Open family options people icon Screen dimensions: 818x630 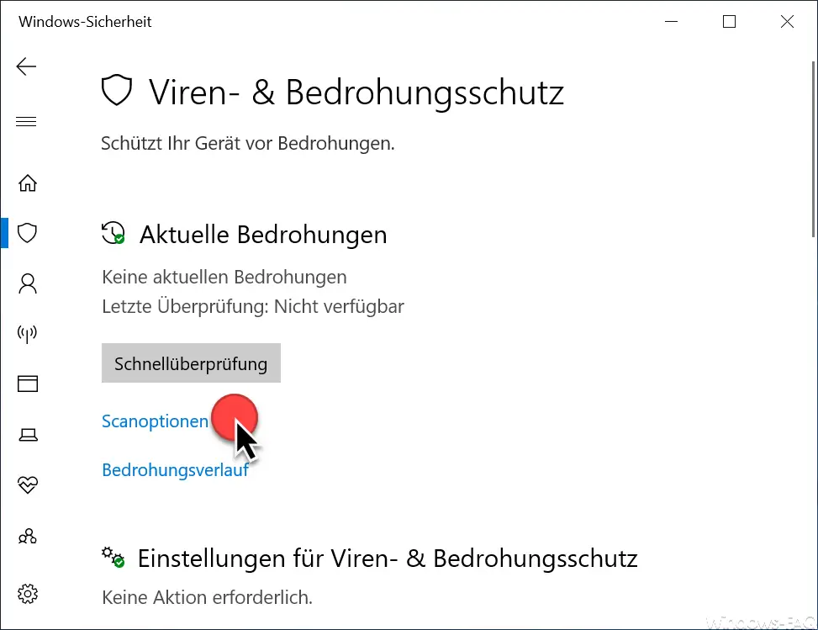point(28,536)
